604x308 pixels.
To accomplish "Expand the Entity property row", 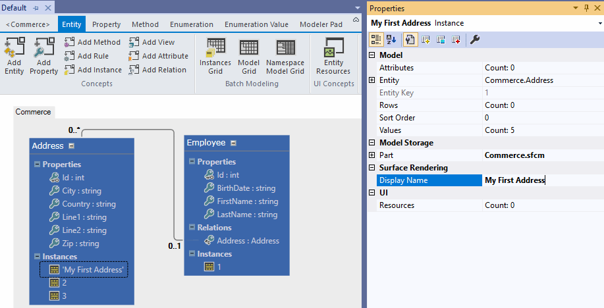I will pyautogui.click(x=372, y=80).
